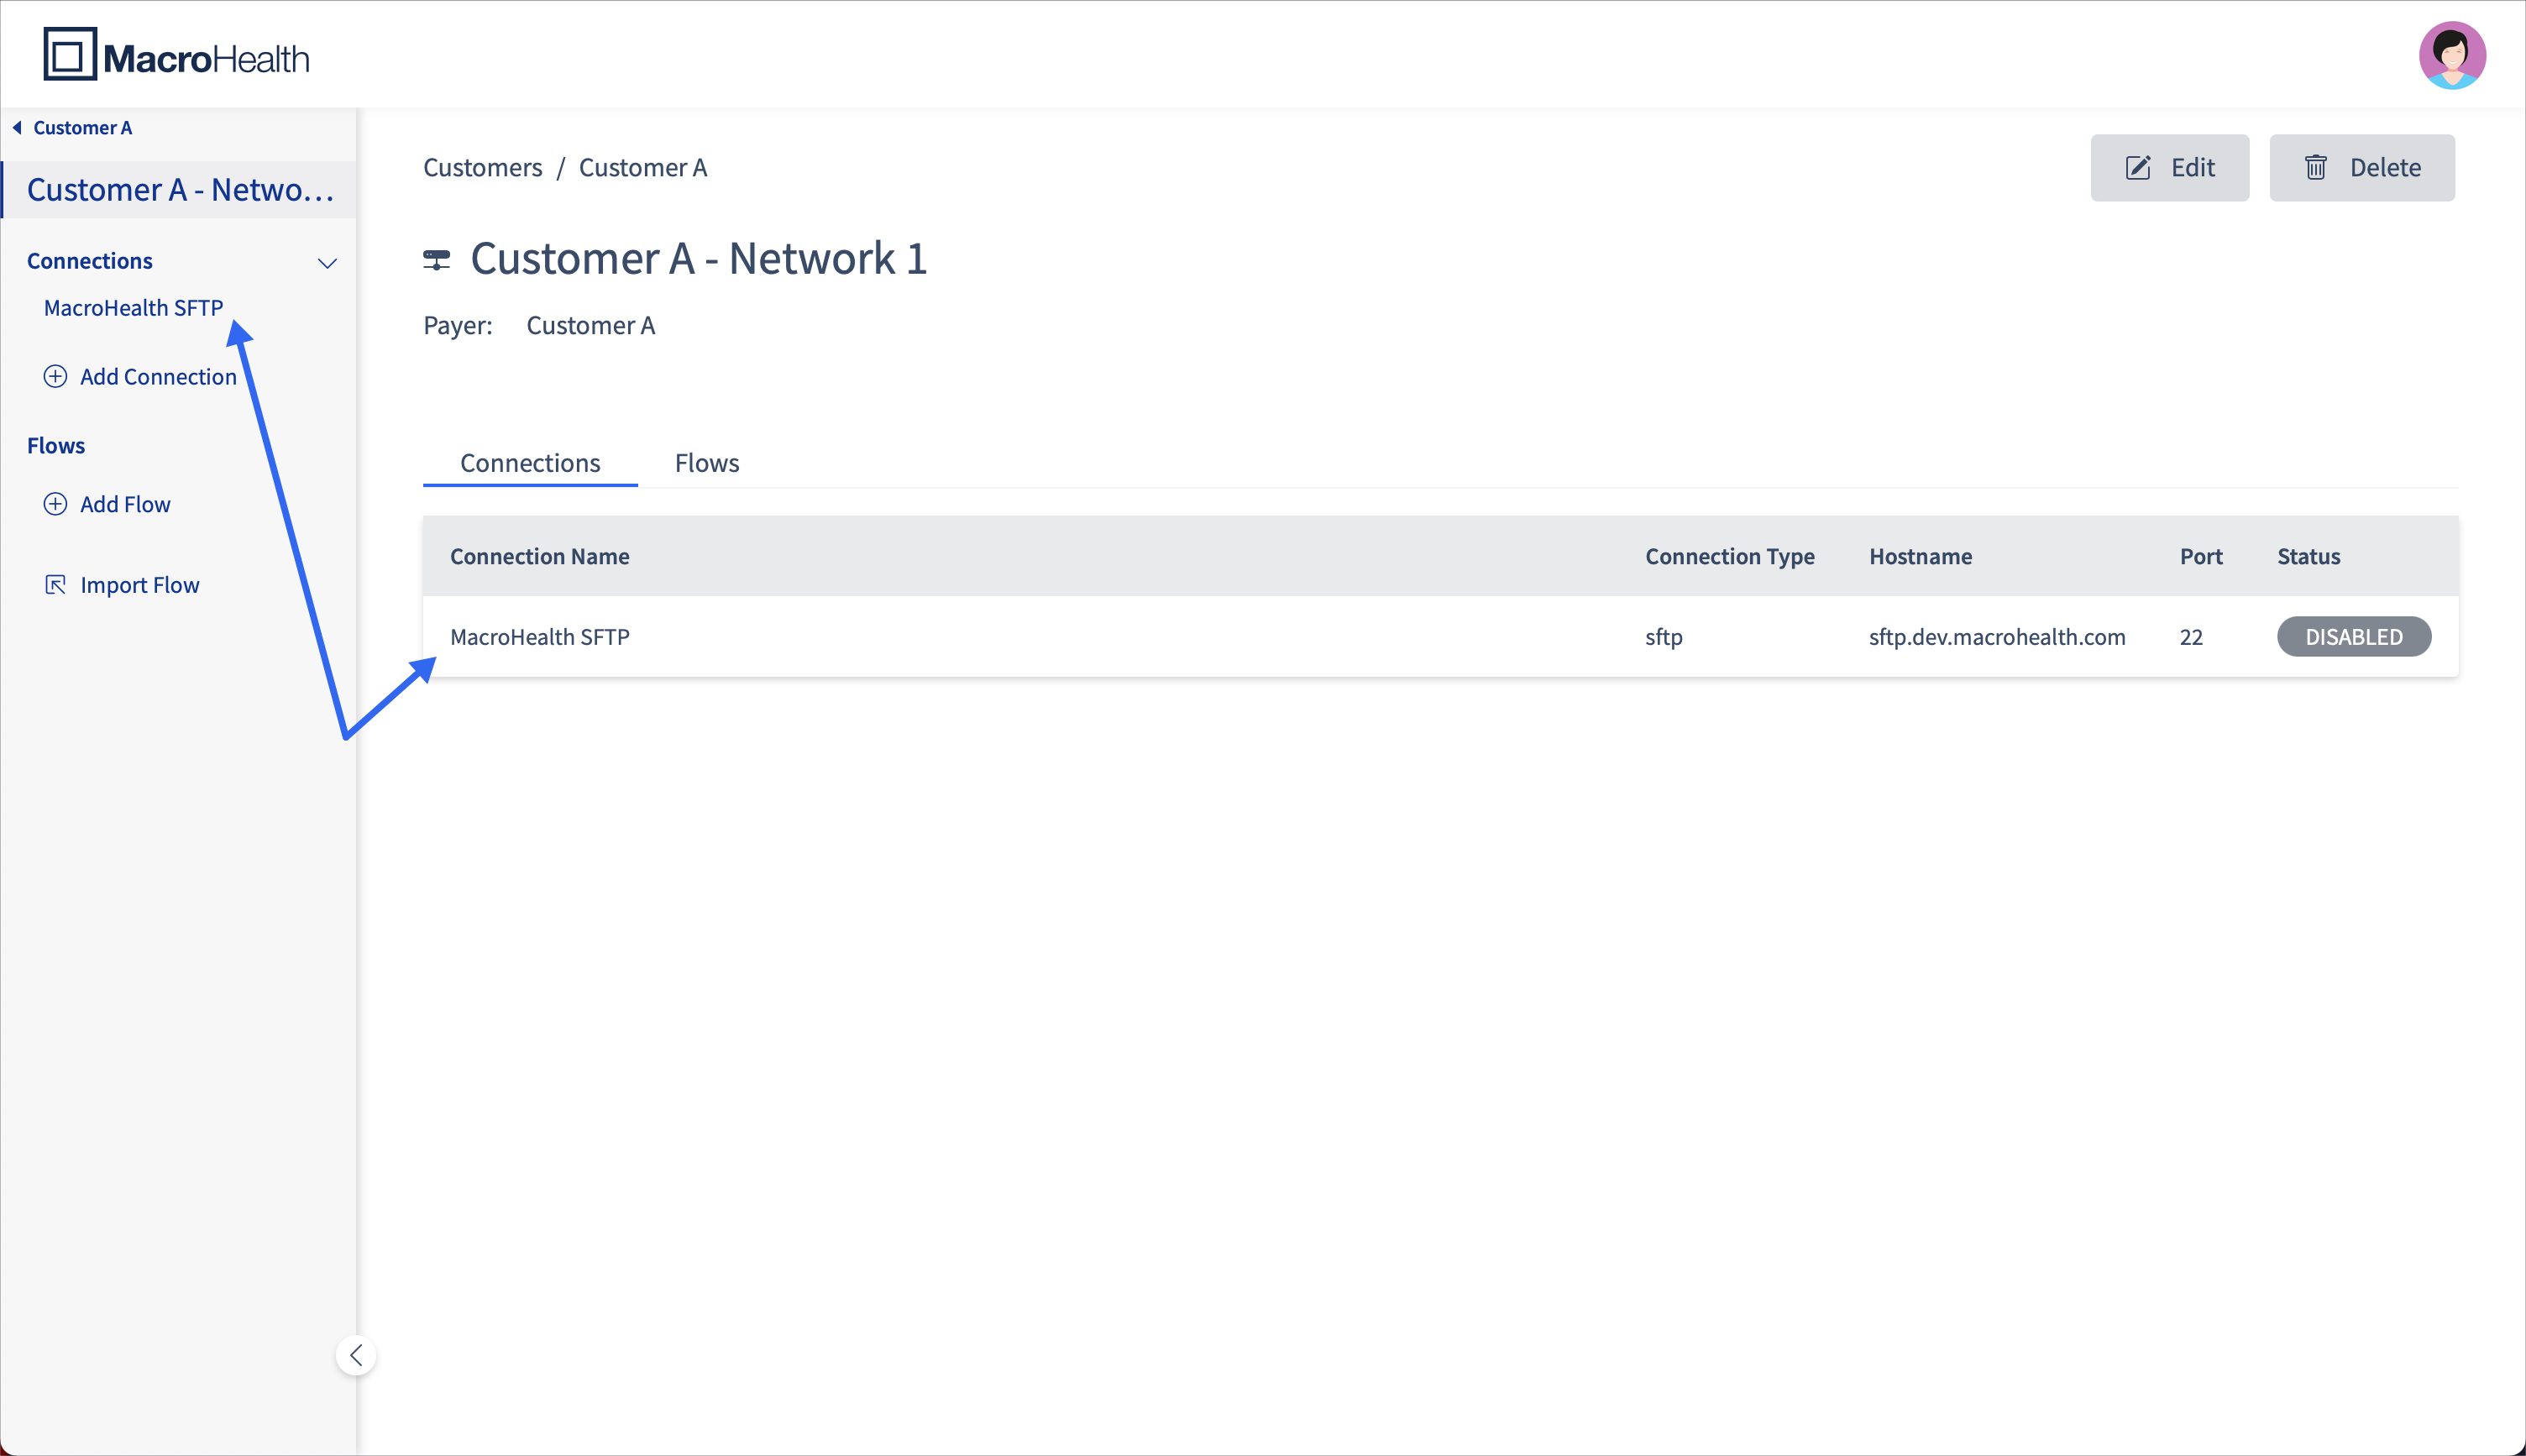Collapse the Connections section chevron

[327, 263]
